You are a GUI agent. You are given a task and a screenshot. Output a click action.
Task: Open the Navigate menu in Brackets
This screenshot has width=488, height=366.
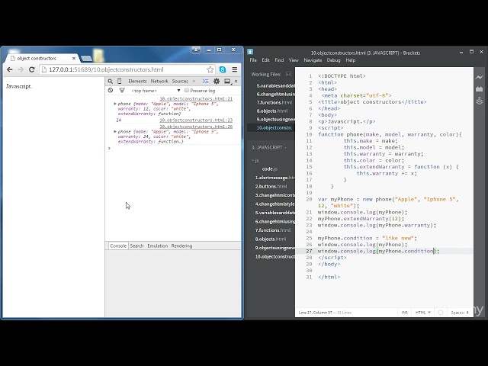click(x=313, y=60)
